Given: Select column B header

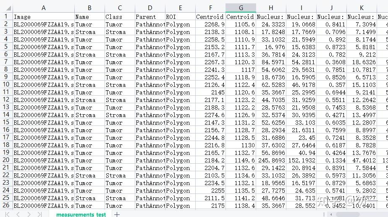Looking at the screenshot, I should click(89, 8).
